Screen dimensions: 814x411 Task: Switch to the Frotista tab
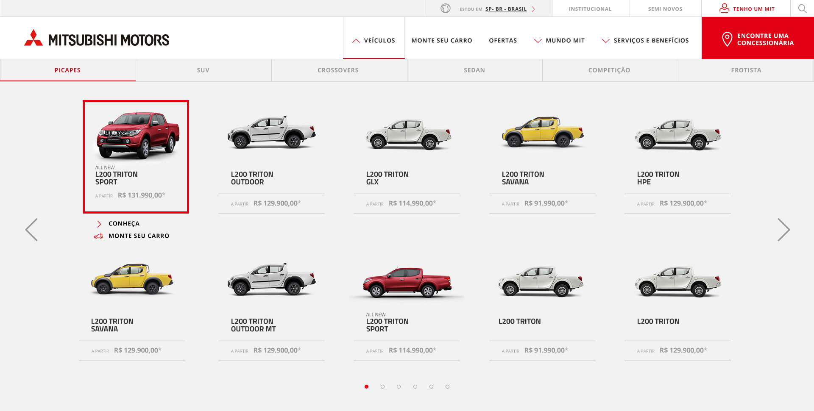click(746, 70)
